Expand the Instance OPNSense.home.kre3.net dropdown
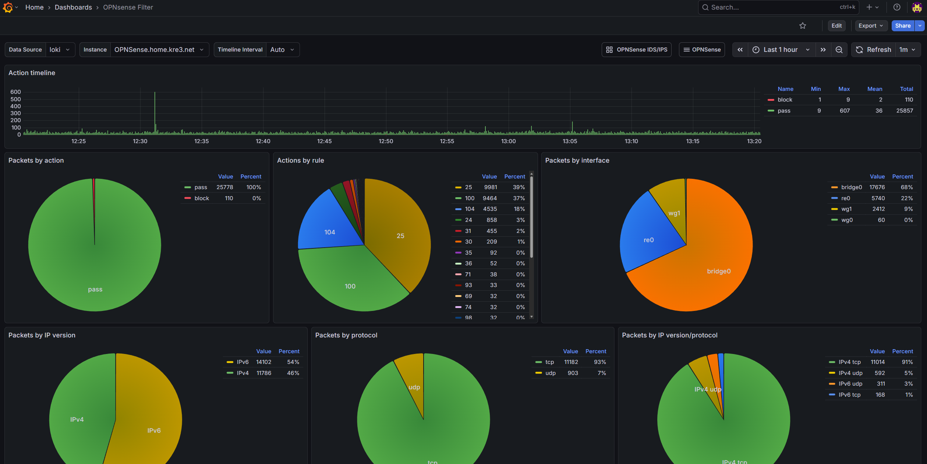 click(159, 50)
